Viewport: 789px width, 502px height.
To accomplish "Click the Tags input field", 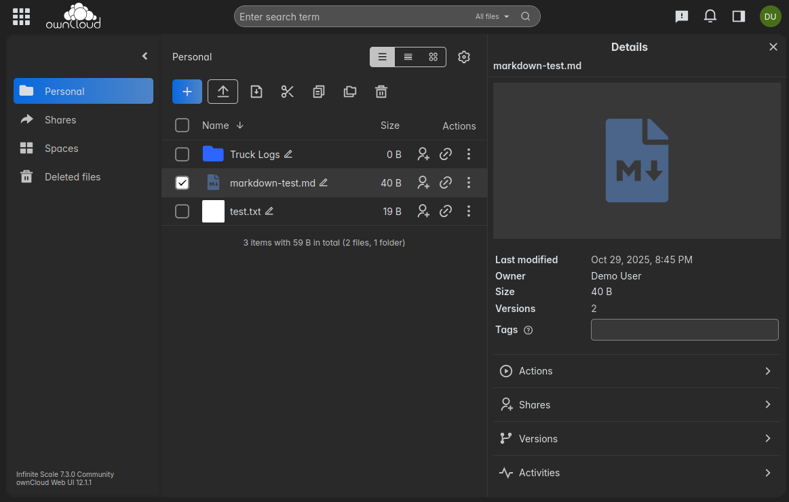I will point(684,330).
